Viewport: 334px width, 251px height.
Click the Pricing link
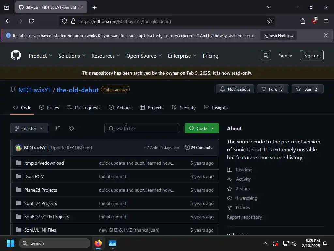coord(210,56)
